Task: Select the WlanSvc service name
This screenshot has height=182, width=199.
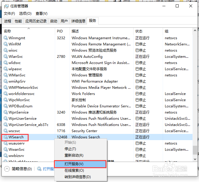Action: [16, 57]
